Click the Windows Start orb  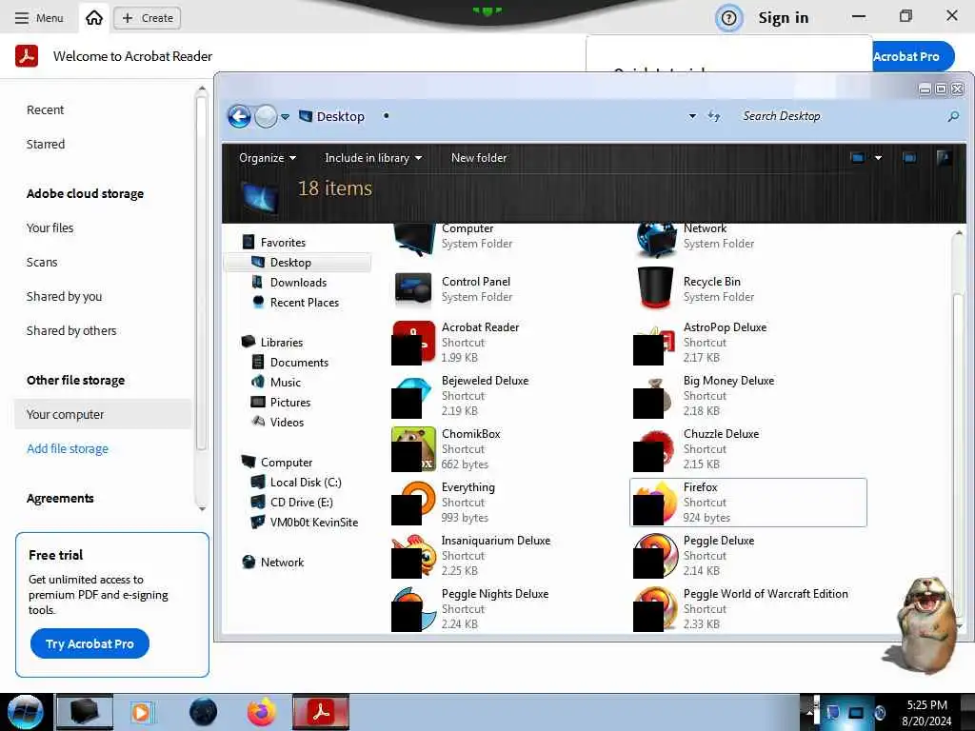tap(26, 712)
